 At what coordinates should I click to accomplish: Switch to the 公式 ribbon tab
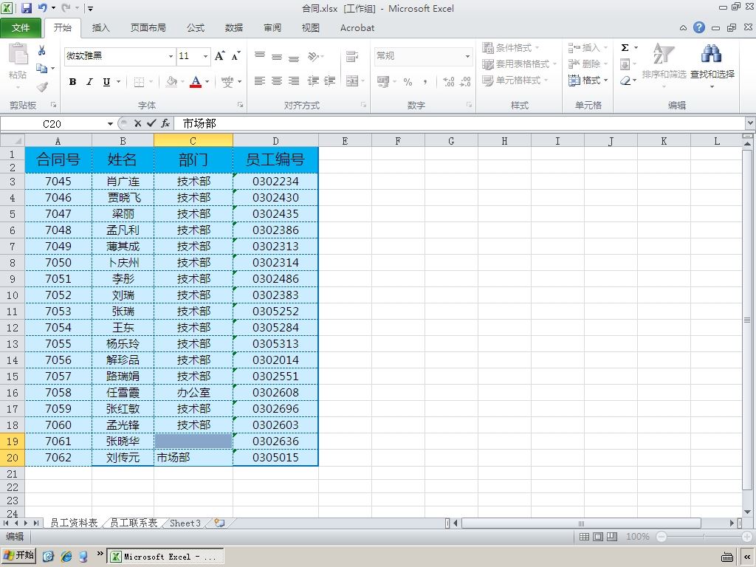(195, 28)
